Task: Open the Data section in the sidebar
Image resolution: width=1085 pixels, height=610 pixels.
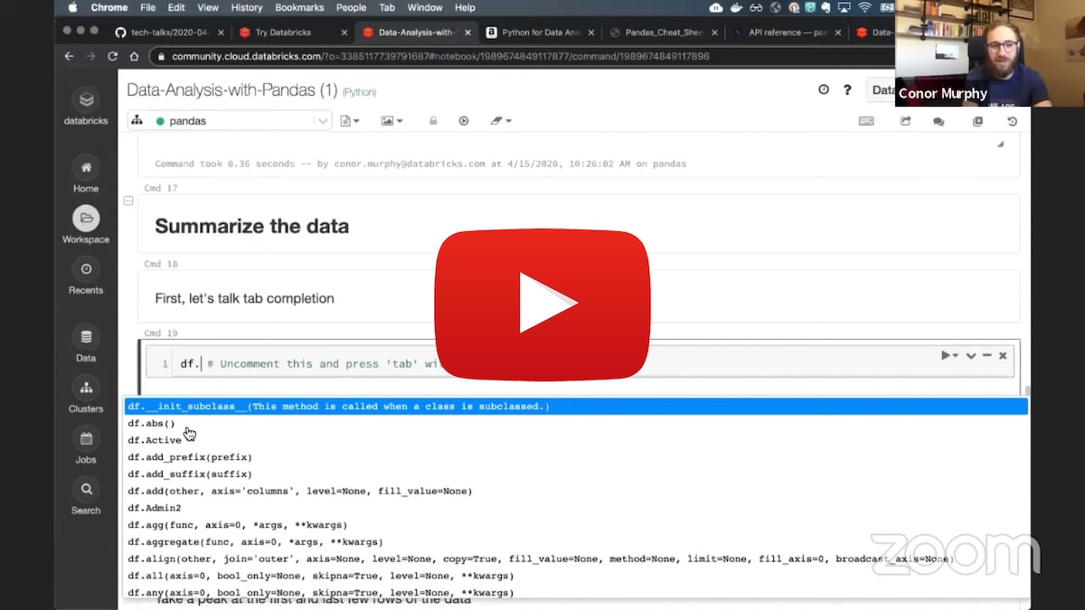Action: click(x=86, y=344)
